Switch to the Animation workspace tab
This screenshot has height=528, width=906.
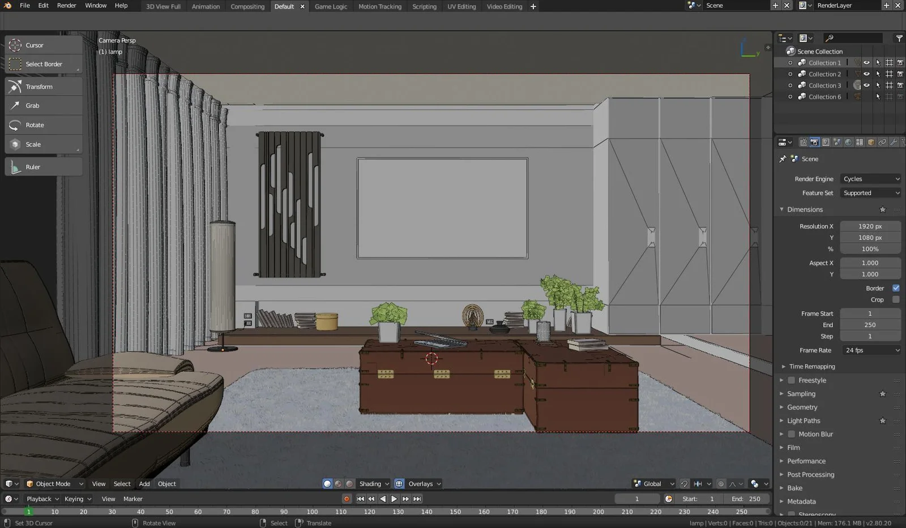[x=205, y=6]
